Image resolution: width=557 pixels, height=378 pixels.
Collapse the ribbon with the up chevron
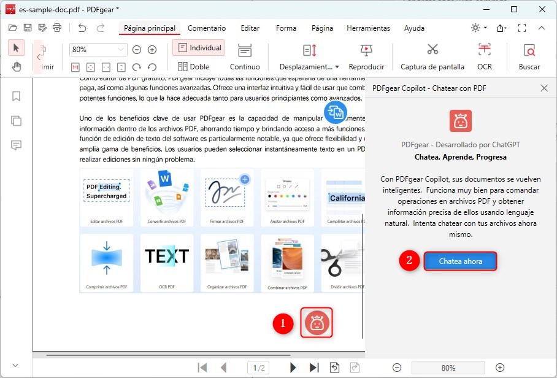click(542, 28)
